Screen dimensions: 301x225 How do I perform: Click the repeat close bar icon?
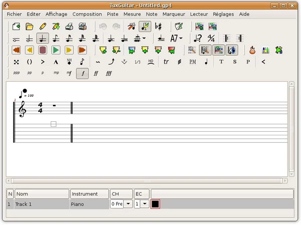pos(240,39)
